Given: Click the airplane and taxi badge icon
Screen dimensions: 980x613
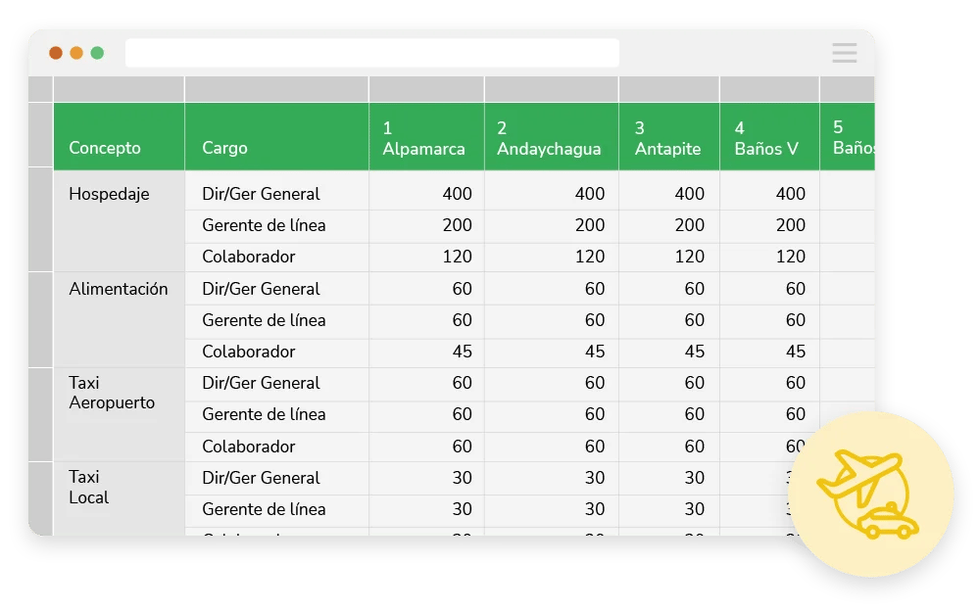Looking at the screenshot, I should (x=870, y=494).
